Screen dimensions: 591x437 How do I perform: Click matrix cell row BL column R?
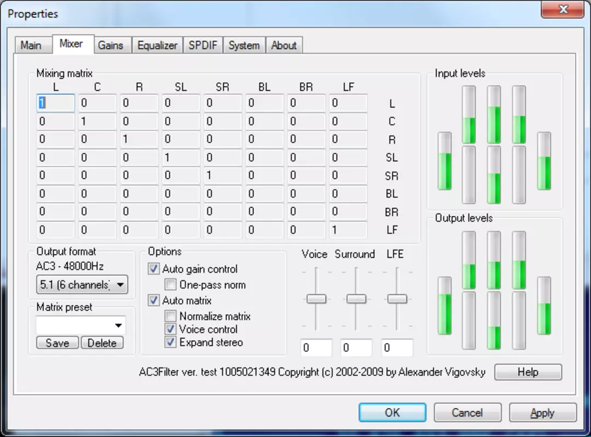(x=139, y=193)
